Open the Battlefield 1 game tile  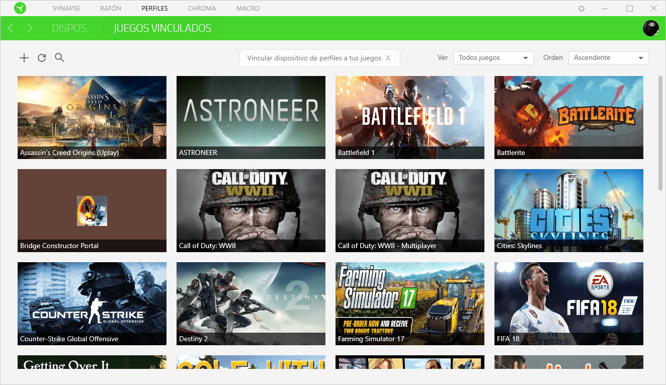click(410, 117)
